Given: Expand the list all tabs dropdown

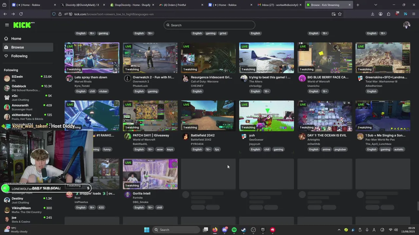Looking at the screenshot, I should pos(375,5).
